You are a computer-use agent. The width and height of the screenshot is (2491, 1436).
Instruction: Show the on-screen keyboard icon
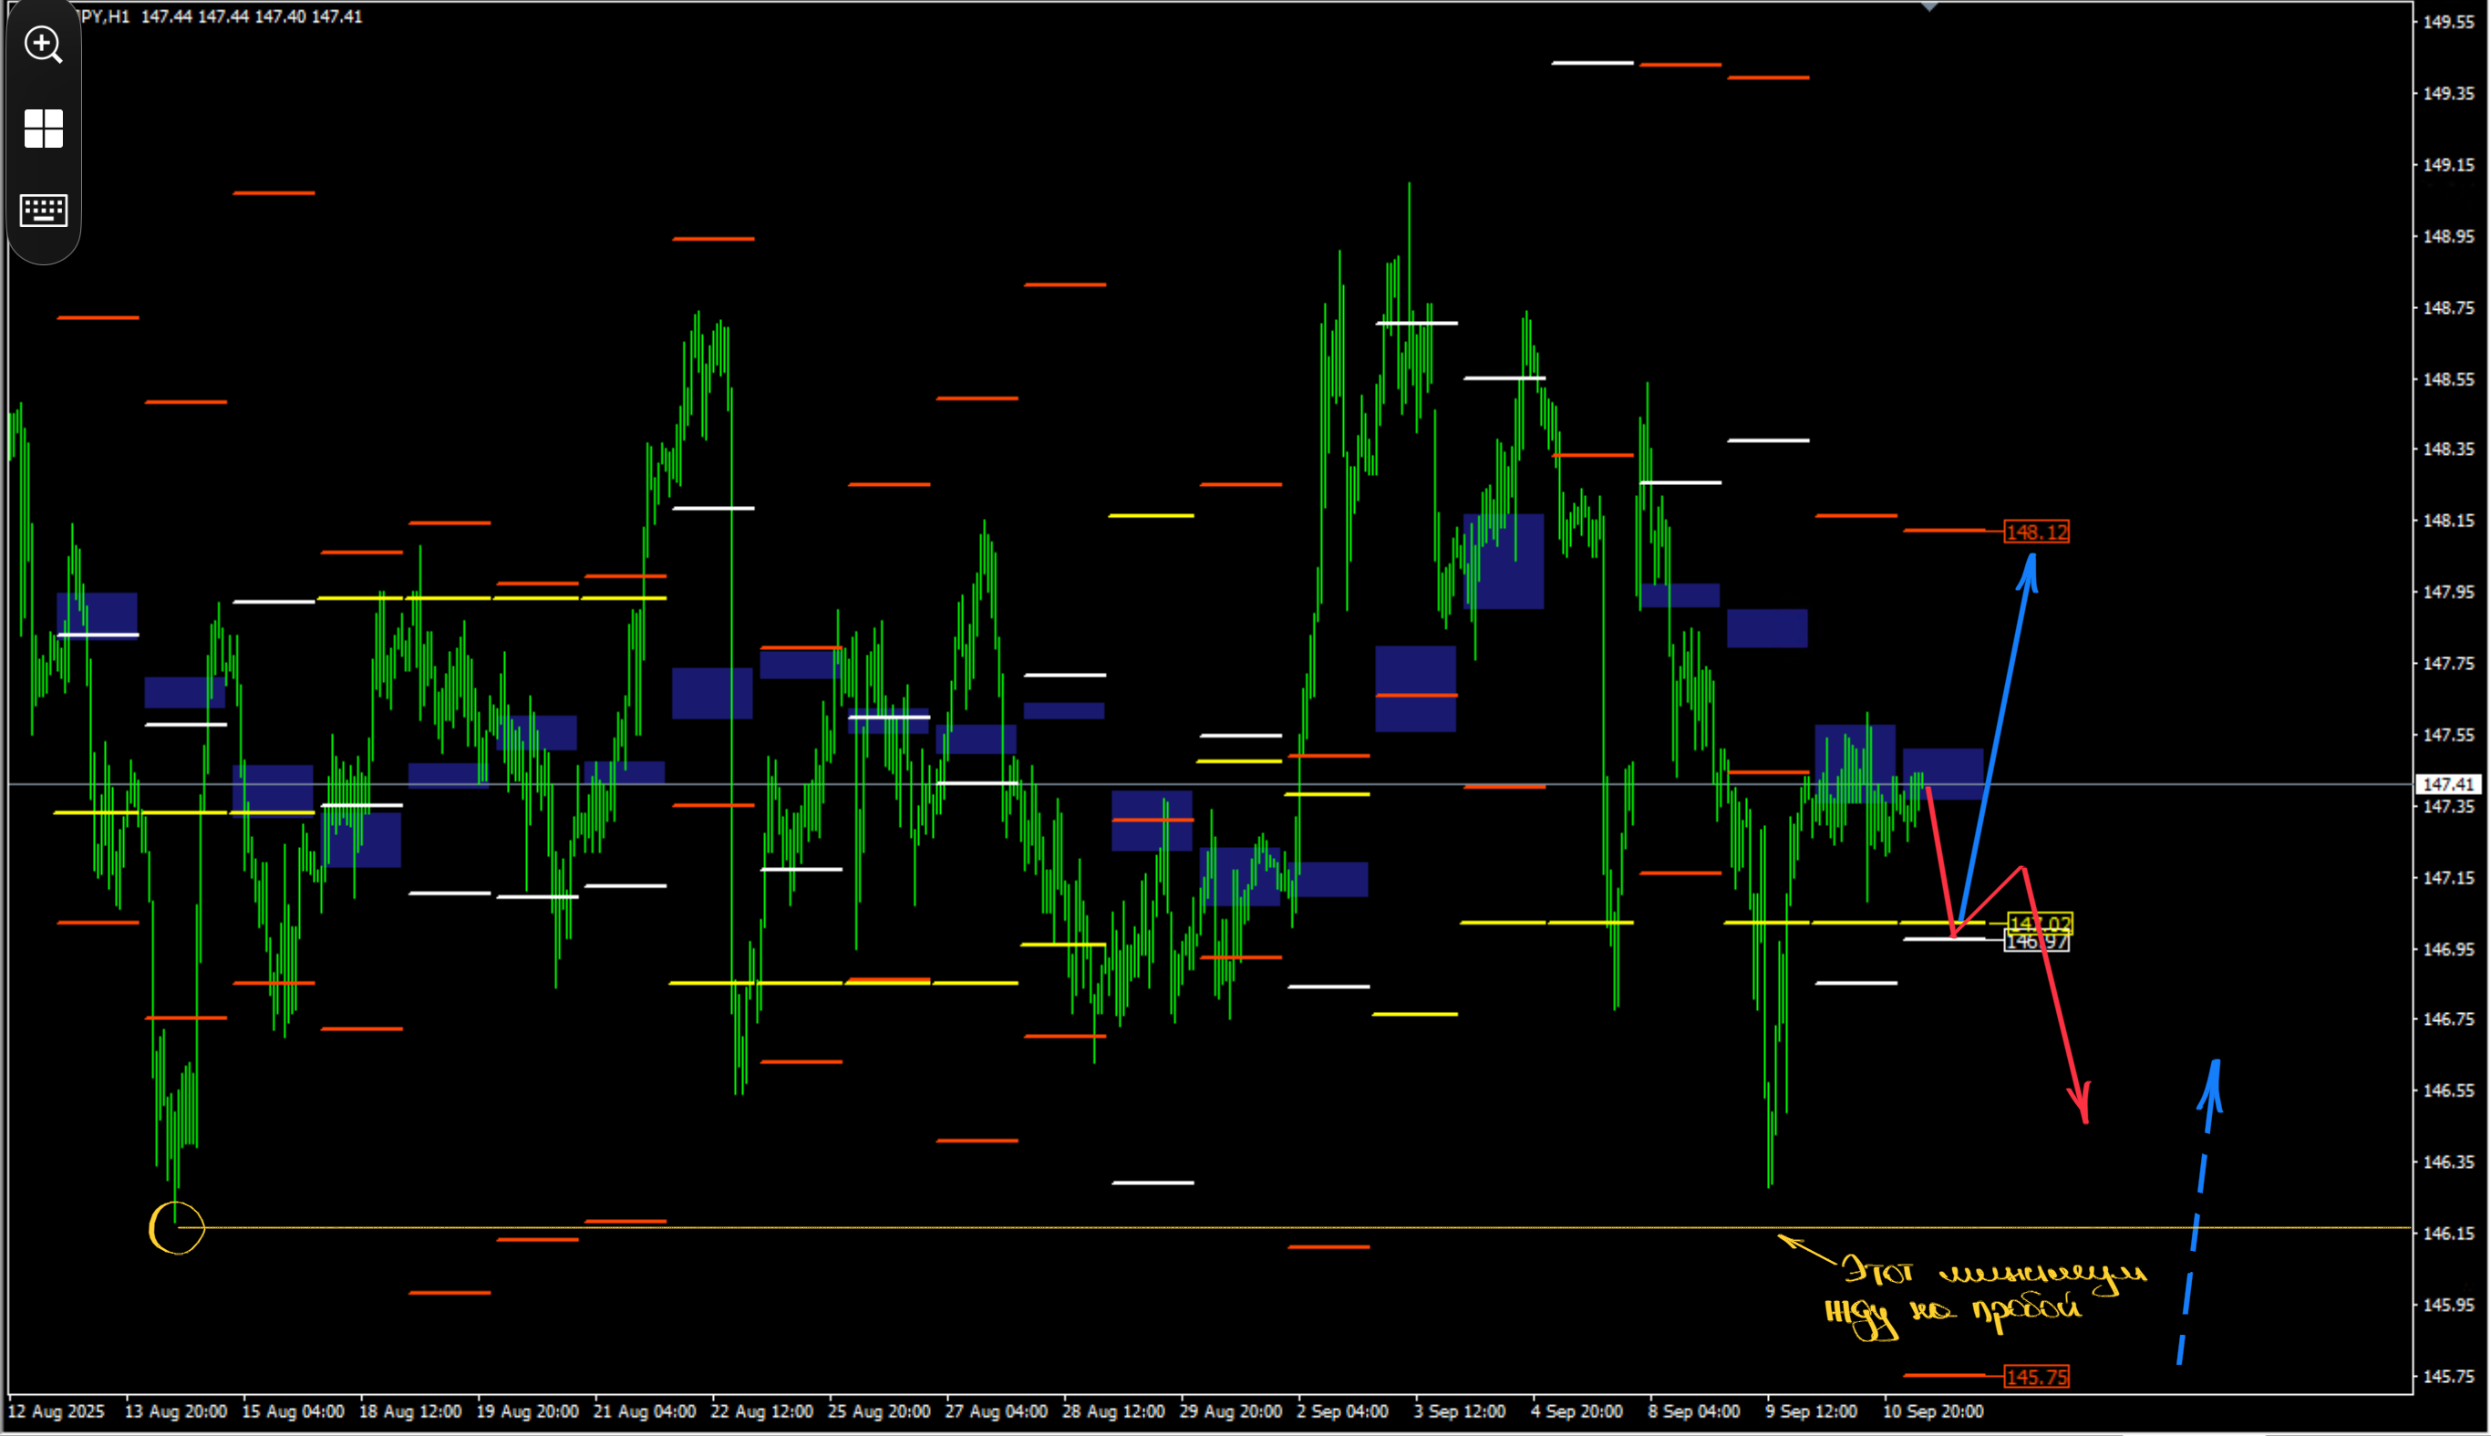pos(44,210)
